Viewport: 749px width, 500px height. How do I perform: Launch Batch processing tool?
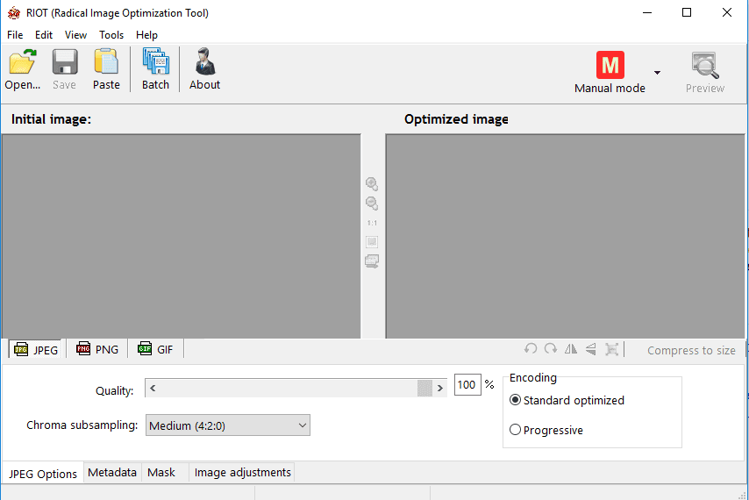[156, 62]
